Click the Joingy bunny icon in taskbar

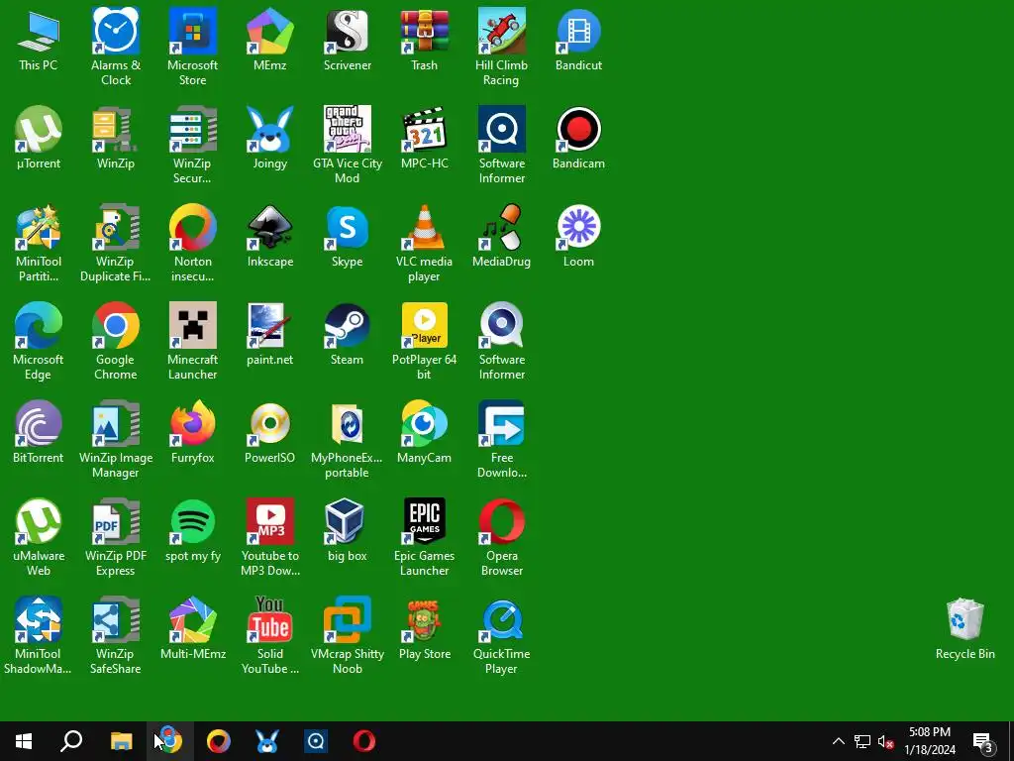tap(267, 741)
